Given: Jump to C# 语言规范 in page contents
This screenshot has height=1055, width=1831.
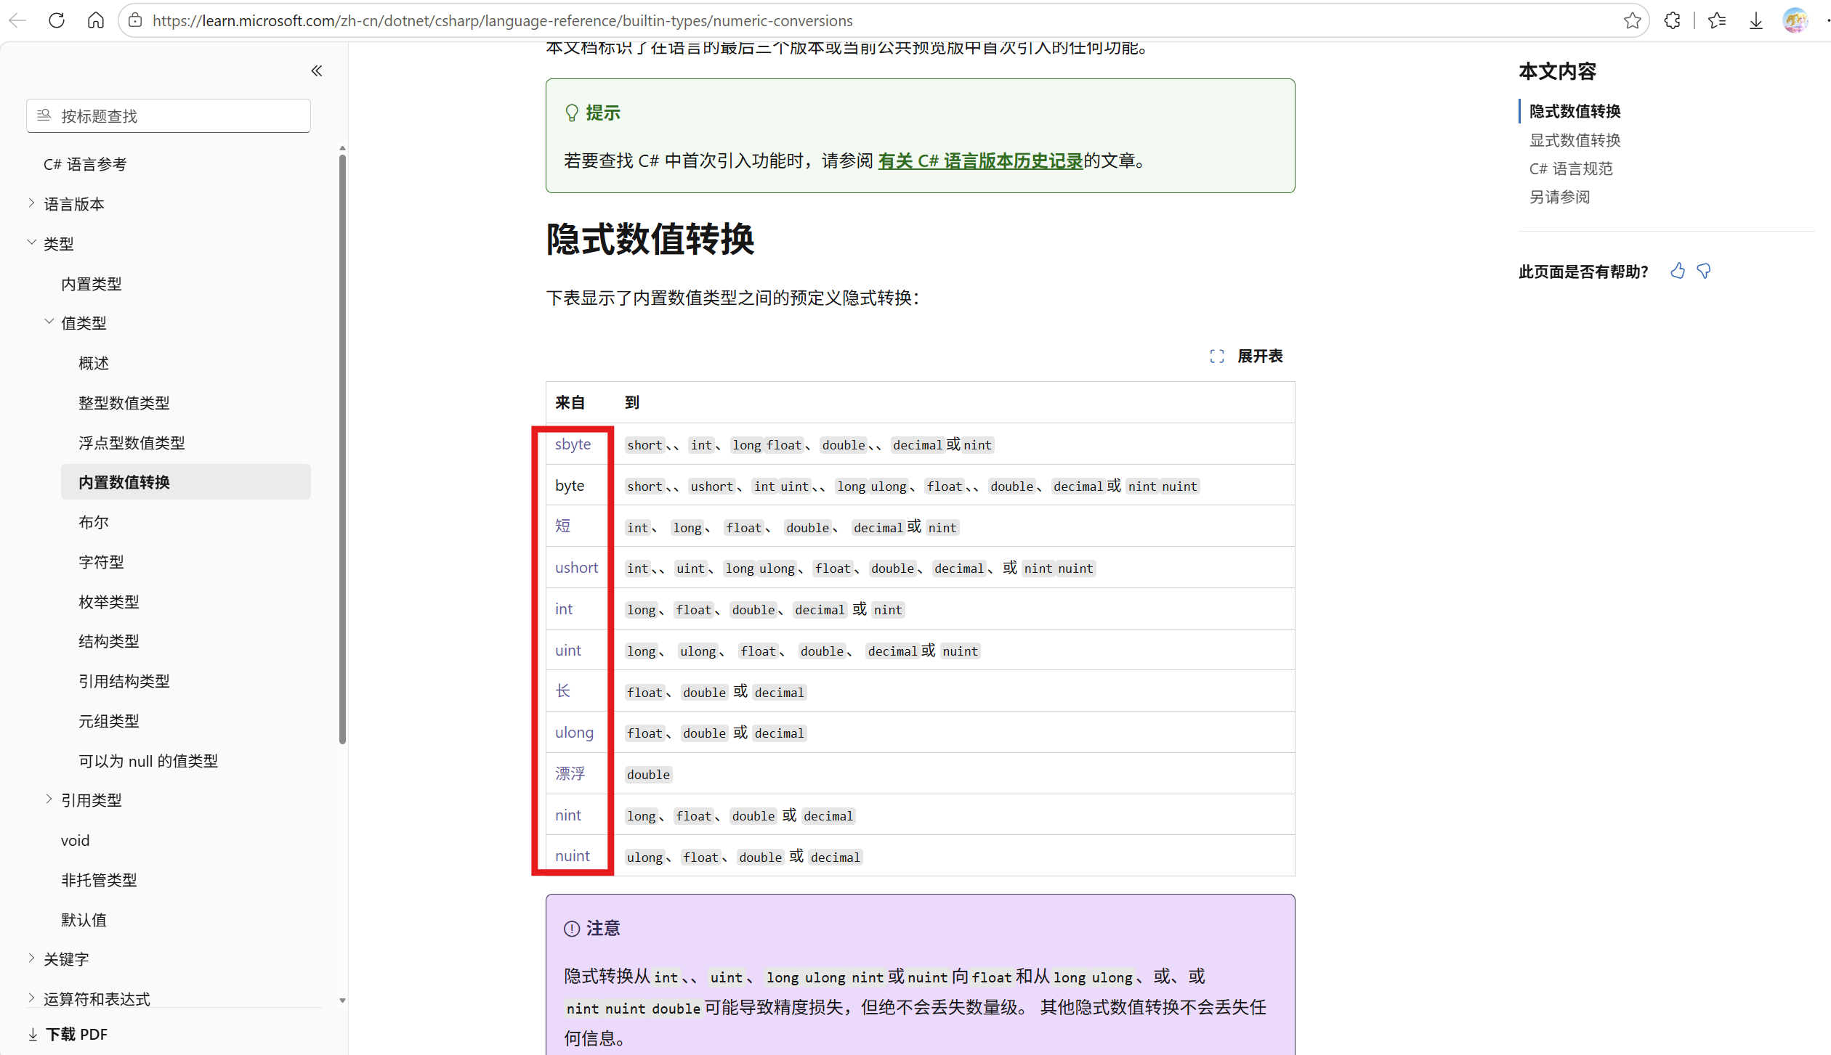Looking at the screenshot, I should (x=1571, y=168).
